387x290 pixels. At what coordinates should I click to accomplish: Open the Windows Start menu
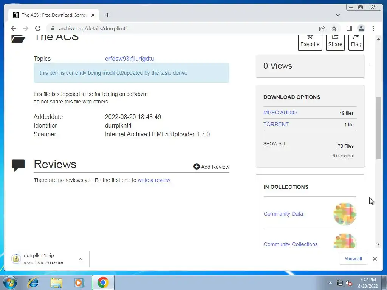pyautogui.click(x=10, y=282)
